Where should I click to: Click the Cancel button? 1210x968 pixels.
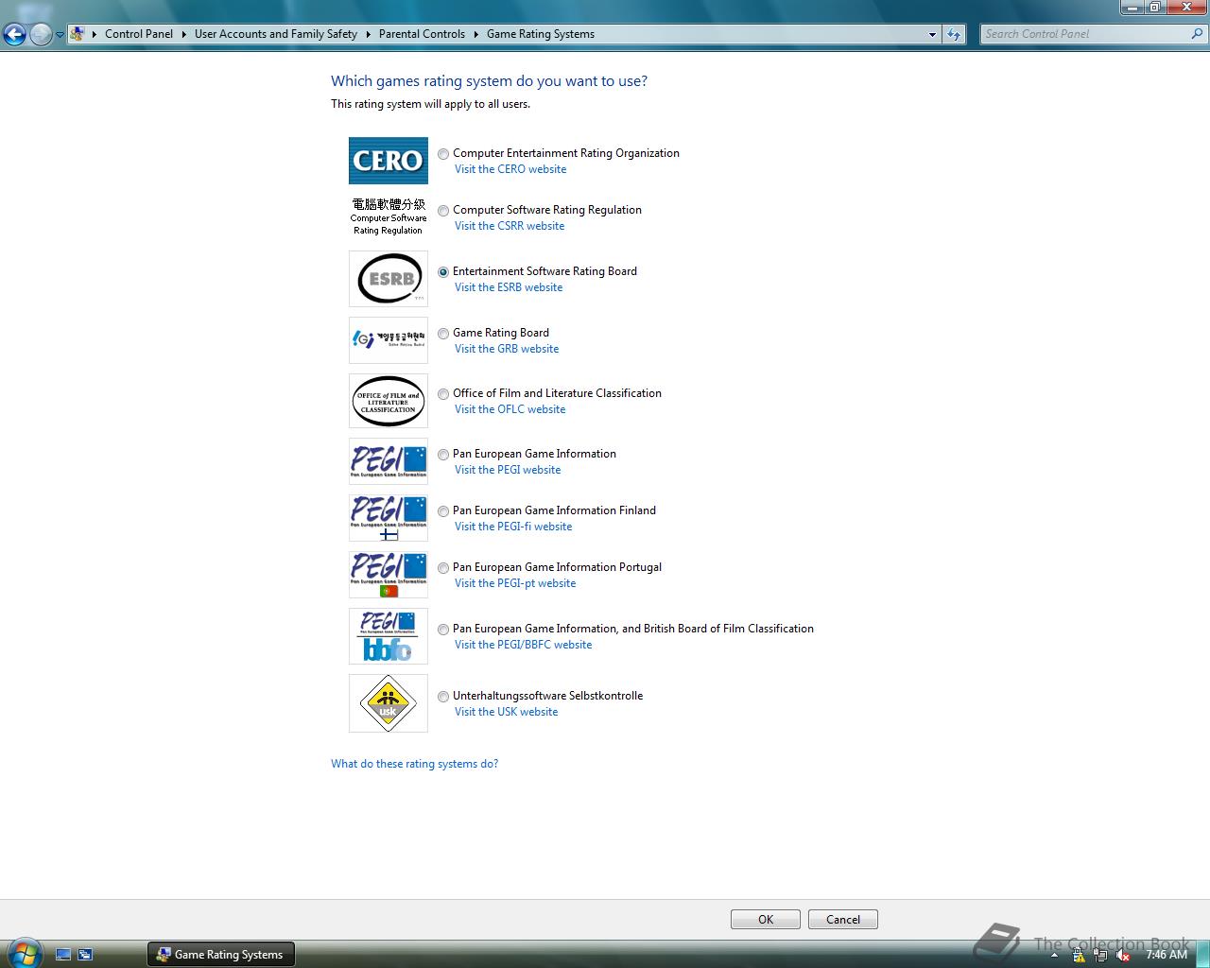click(843, 919)
